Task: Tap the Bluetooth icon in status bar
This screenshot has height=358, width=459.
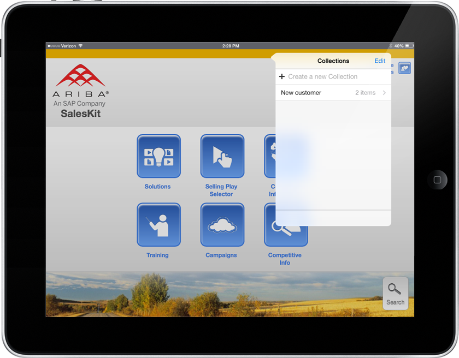Action: pos(391,46)
